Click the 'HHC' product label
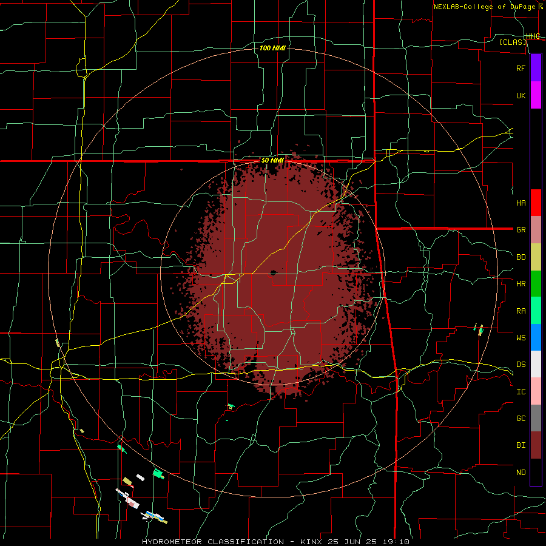 pos(533,36)
